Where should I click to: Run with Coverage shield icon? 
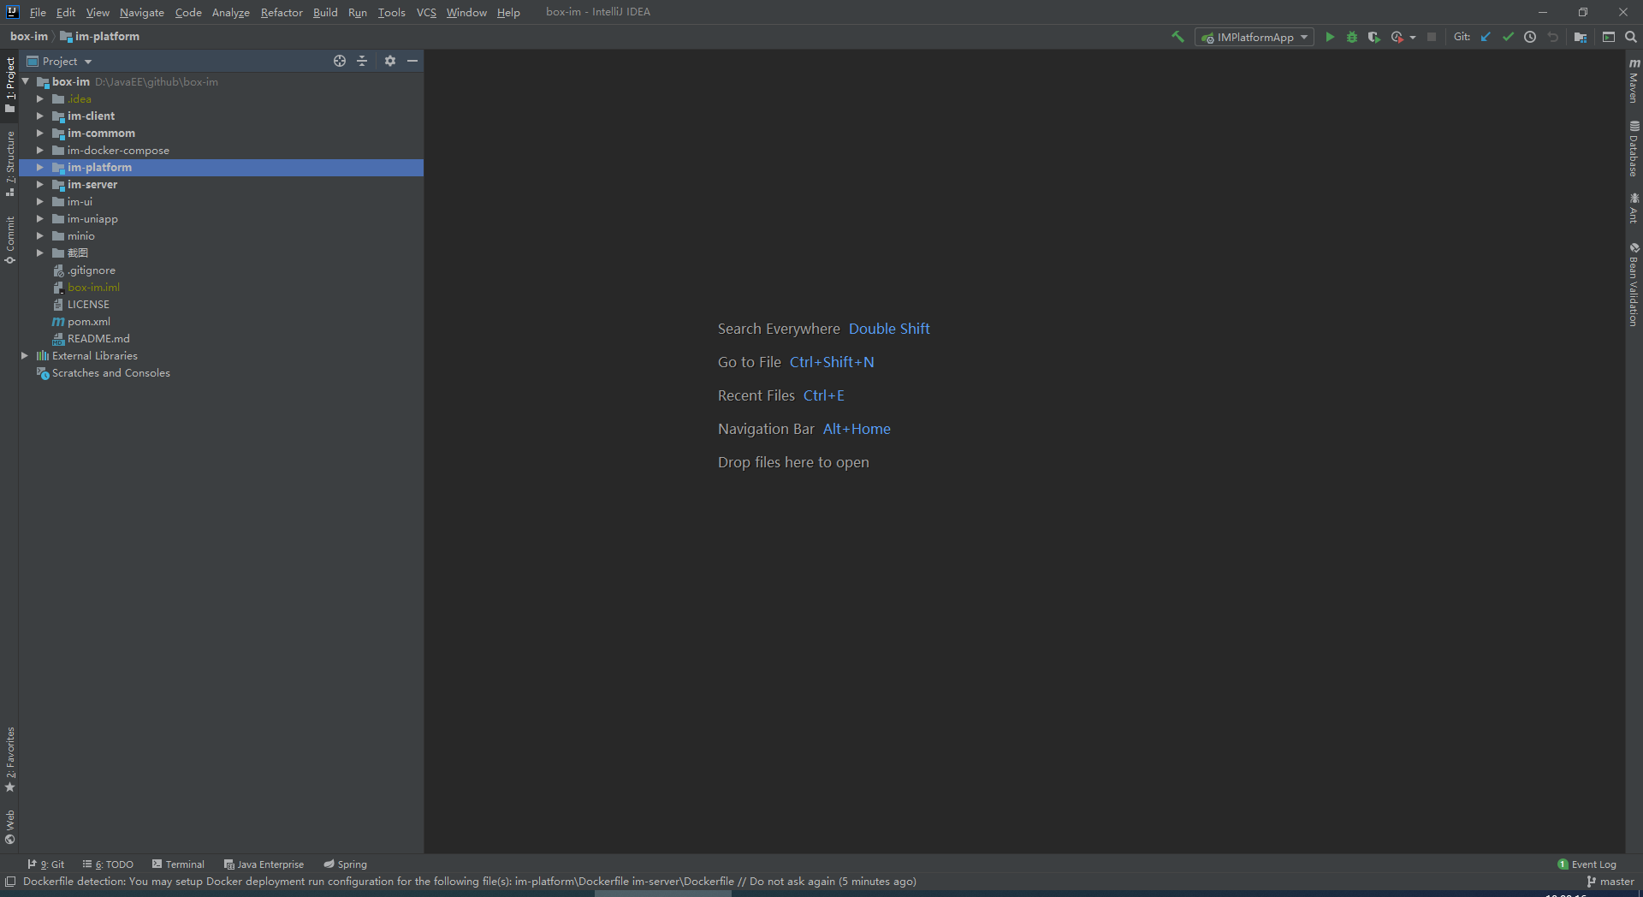click(1374, 37)
